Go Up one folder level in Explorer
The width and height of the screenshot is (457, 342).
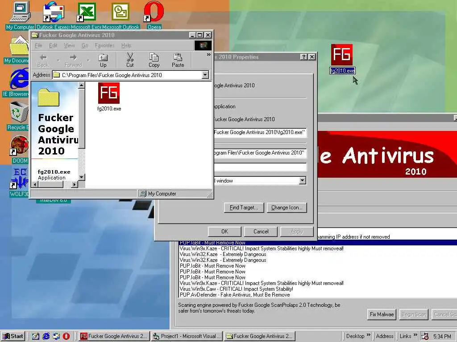pyautogui.click(x=103, y=61)
